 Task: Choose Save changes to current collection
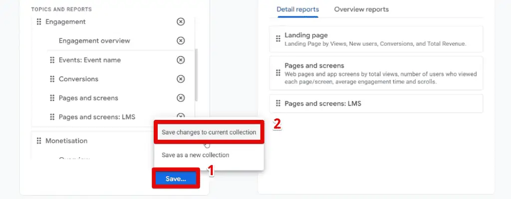click(209, 132)
